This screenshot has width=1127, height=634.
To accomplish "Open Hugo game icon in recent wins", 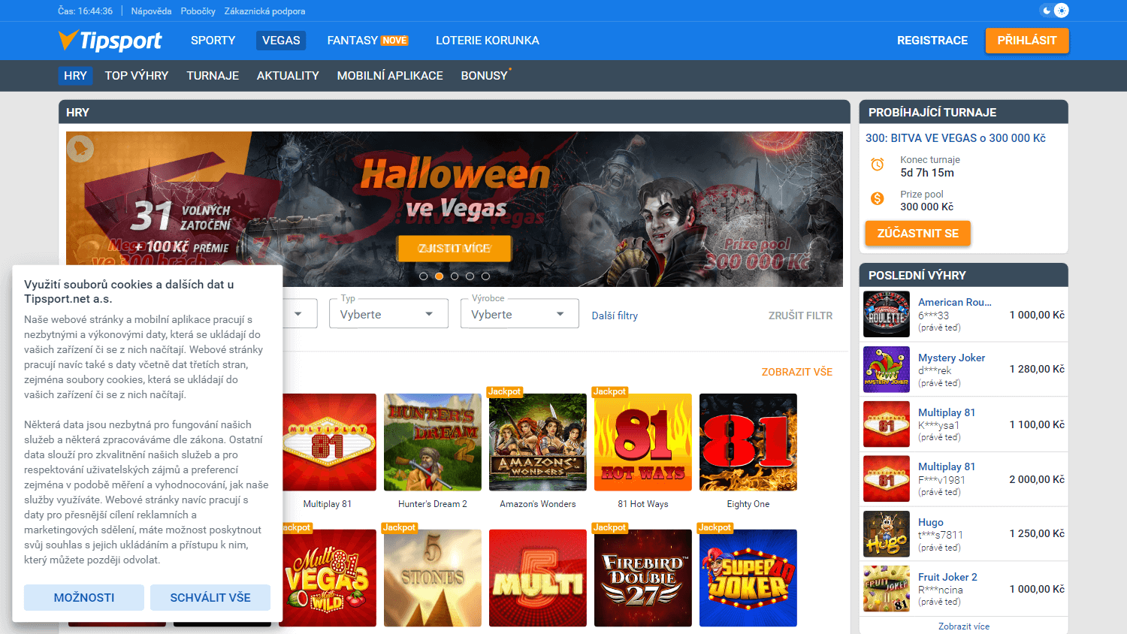I will point(887,534).
